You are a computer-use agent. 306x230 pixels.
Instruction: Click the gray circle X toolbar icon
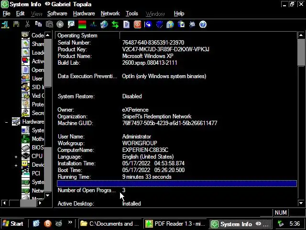coord(60,24)
